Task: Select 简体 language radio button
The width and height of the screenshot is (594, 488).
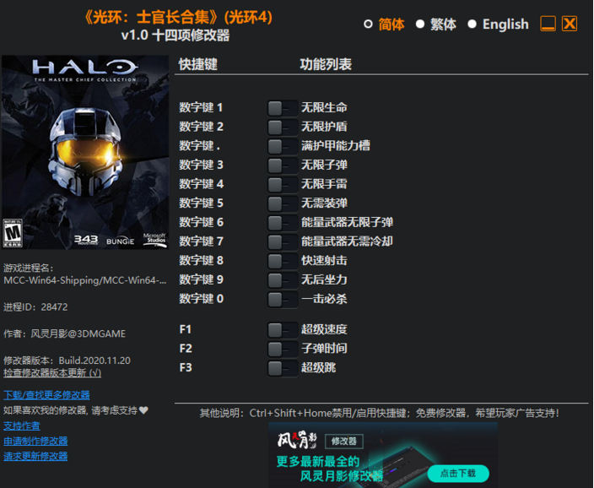Action: pos(368,24)
